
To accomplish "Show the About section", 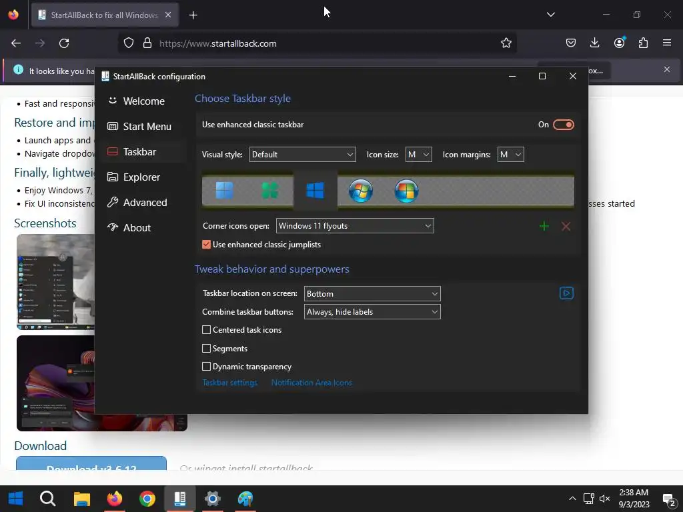I will [x=143, y=228].
